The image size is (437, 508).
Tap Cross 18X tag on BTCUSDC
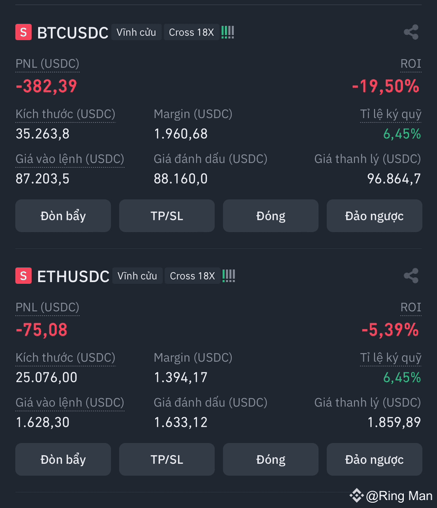click(191, 32)
